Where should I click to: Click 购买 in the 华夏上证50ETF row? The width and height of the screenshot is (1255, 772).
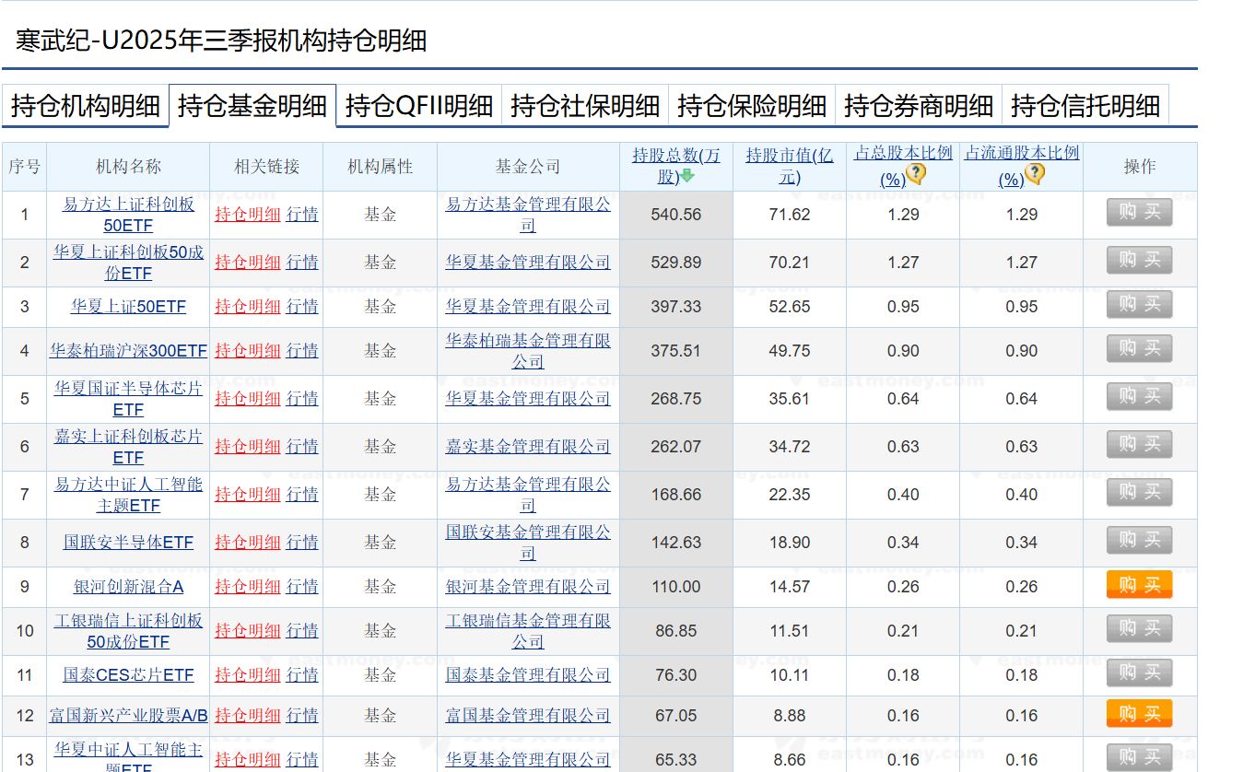[x=1140, y=305]
